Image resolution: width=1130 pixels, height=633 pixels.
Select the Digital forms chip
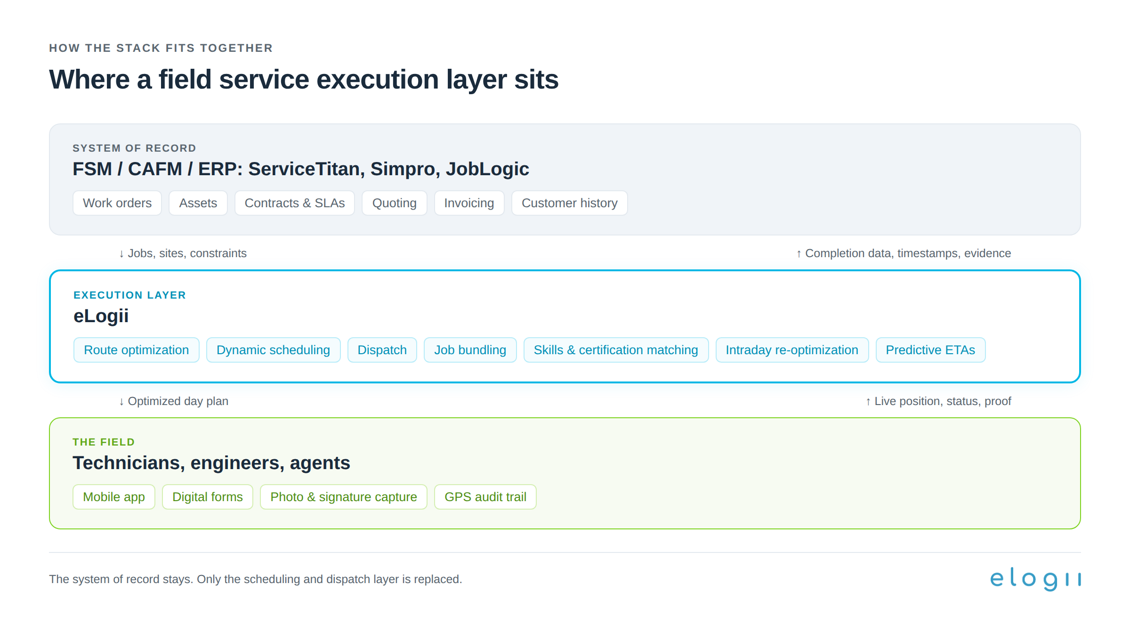pos(208,497)
